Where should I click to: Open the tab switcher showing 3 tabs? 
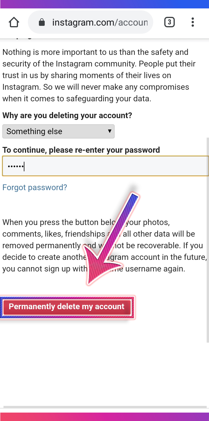coord(170,22)
